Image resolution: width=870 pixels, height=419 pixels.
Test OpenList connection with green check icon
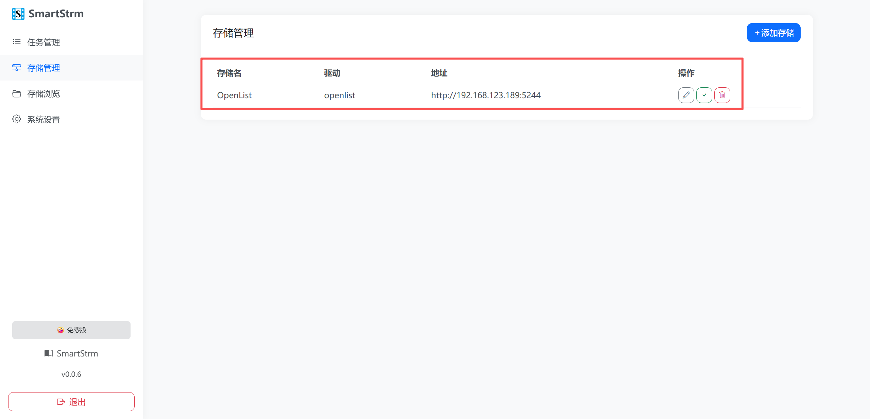(704, 95)
